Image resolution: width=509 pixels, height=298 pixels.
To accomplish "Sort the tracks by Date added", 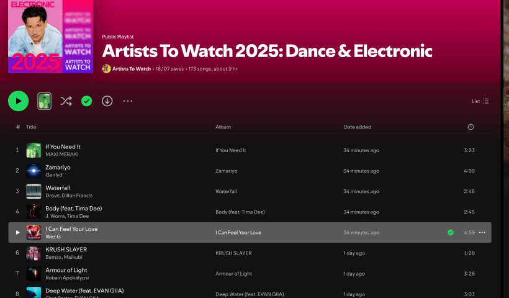I will [x=357, y=127].
